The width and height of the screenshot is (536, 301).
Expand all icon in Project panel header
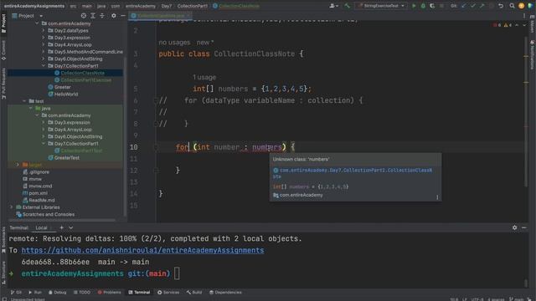pos(93,16)
